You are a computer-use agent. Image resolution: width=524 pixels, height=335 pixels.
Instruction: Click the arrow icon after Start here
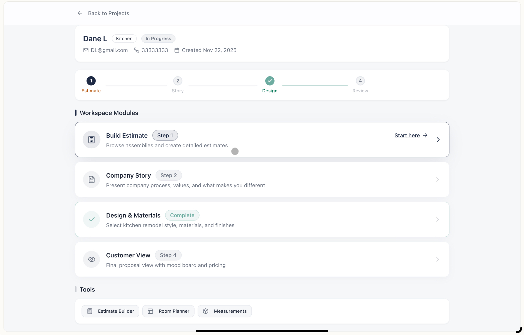pyautogui.click(x=425, y=136)
